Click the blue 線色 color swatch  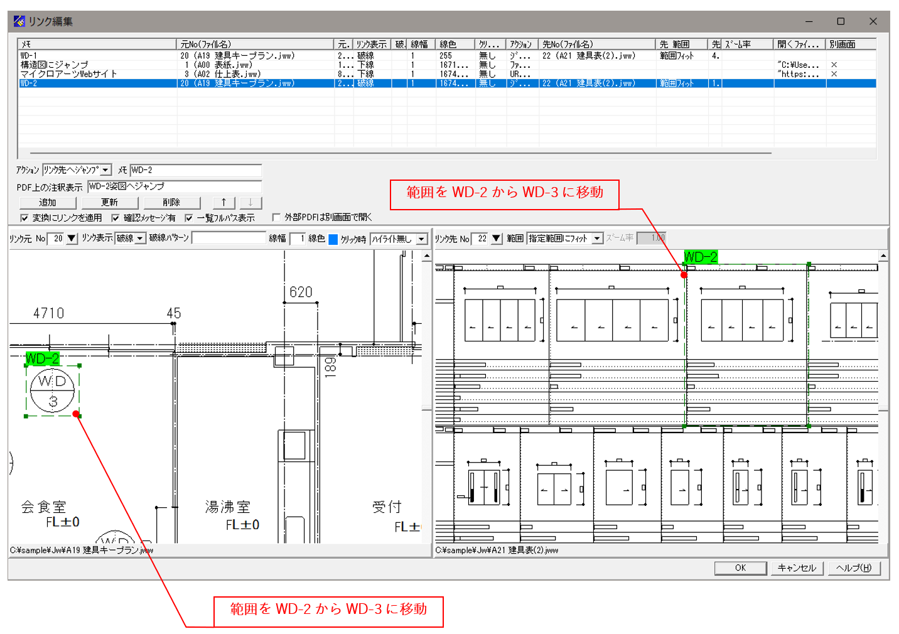(333, 238)
